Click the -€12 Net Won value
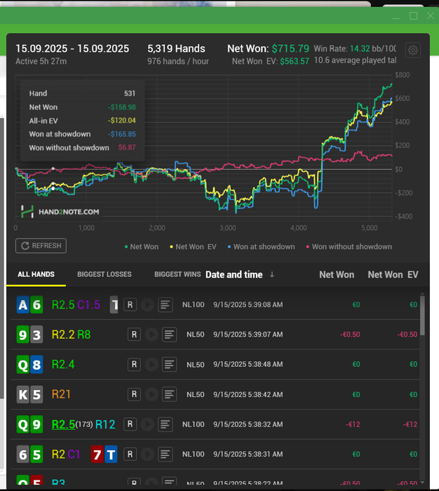This screenshot has width=439, height=491. pos(353,424)
